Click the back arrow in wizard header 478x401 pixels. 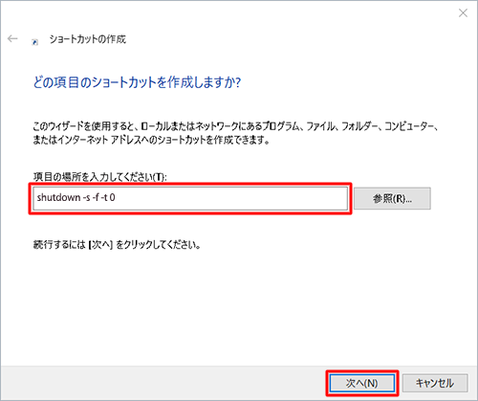pos(12,39)
